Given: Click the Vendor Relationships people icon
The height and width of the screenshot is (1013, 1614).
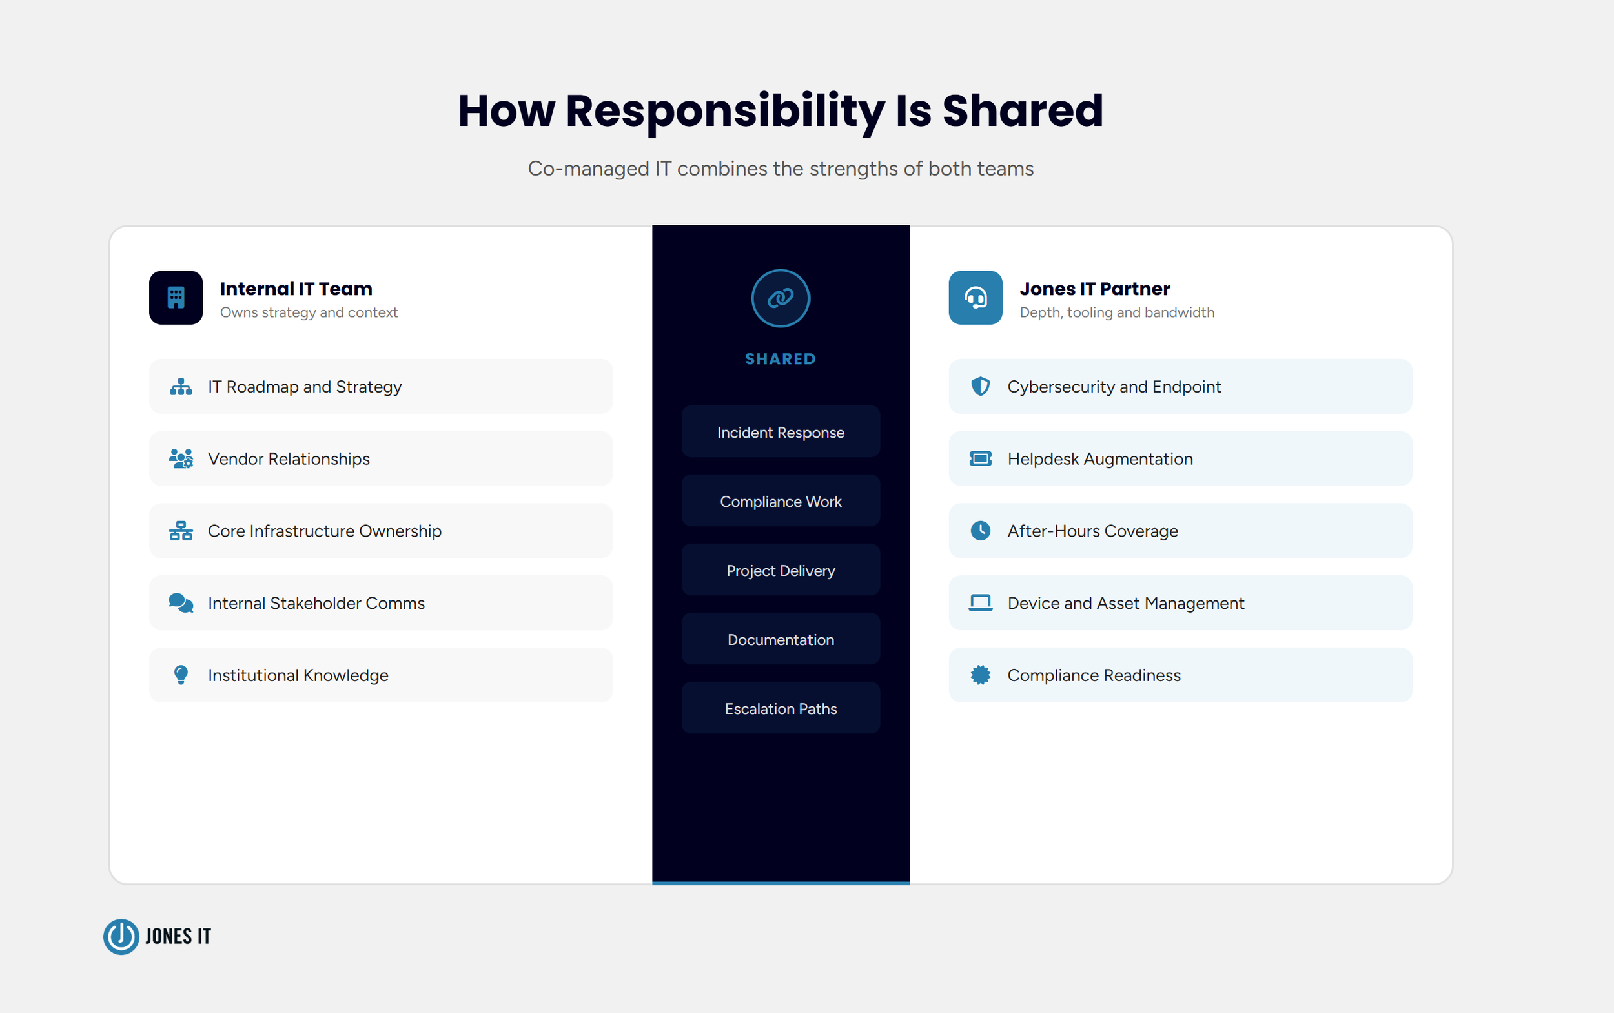Looking at the screenshot, I should pyautogui.click(x=181, y=459).
